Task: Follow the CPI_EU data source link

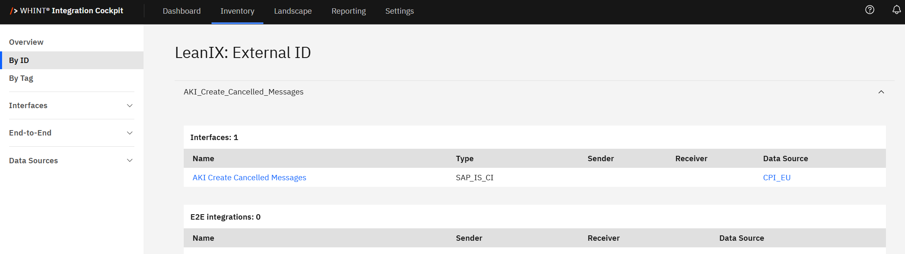Action: tap(776, 178)
